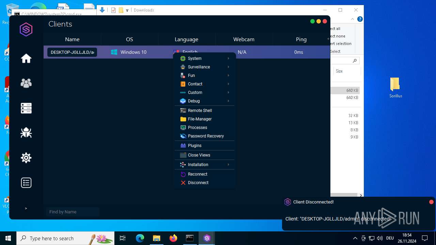This screenshot has width=436, height=245.
Task: Open Downloads quick access toolbar dropdown arrow
Action: [127, 10]
